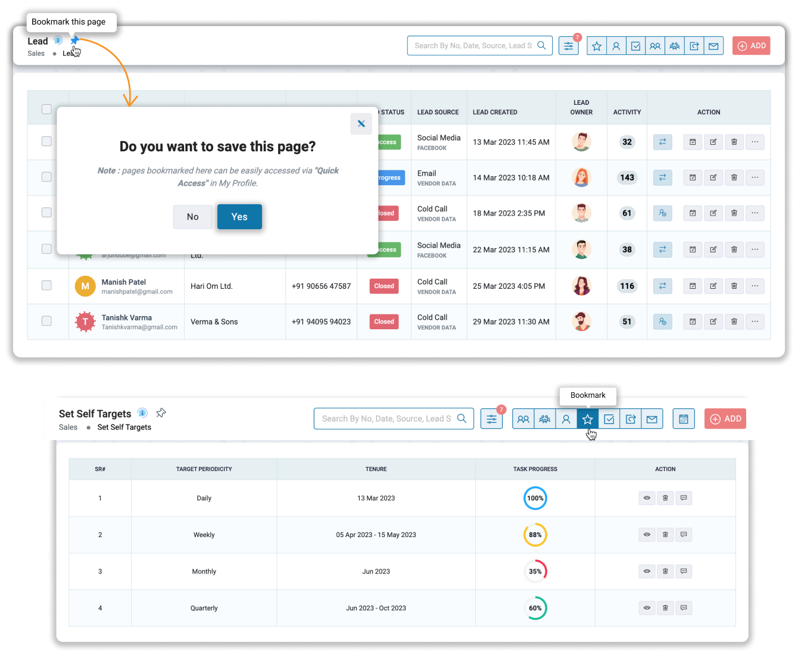
Task: Tick the checkbox in Tanishk Varma's row
Action: tap(46, 321)
